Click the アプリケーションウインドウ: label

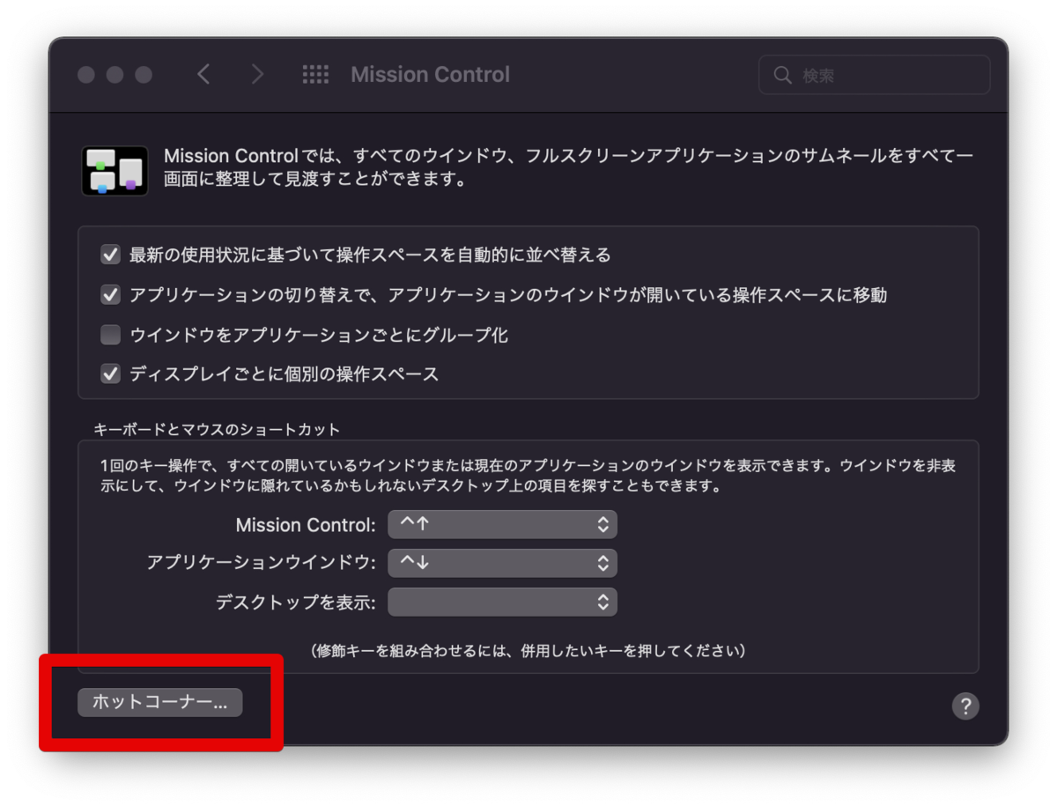click(262, 563)
